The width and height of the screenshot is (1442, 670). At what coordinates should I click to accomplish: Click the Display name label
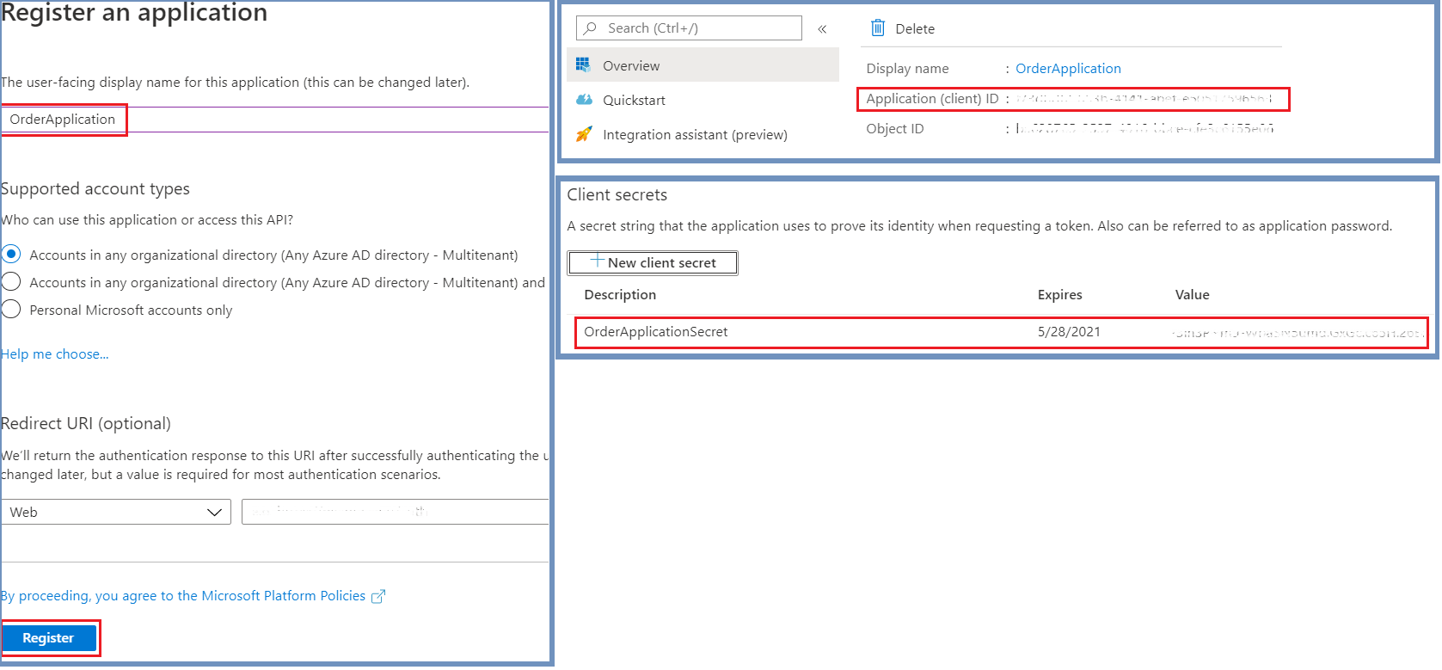pos(907,69)
